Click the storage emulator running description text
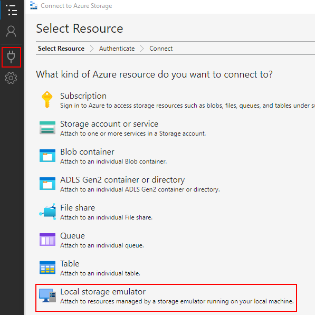 [177, 301]
